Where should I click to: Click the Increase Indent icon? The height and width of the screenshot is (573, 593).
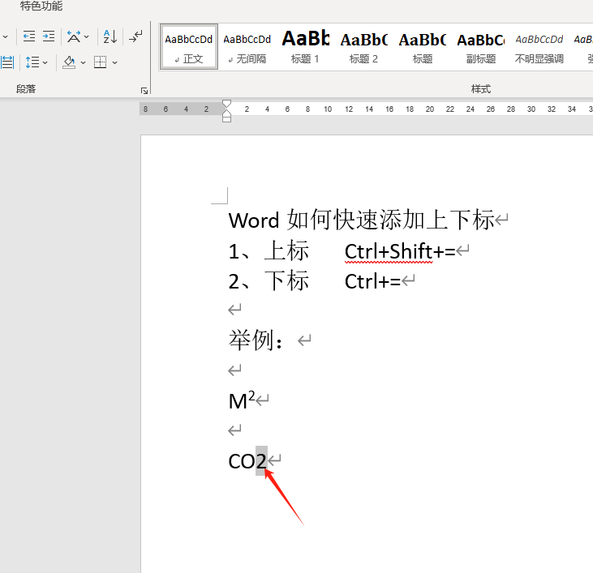point(49,36)
